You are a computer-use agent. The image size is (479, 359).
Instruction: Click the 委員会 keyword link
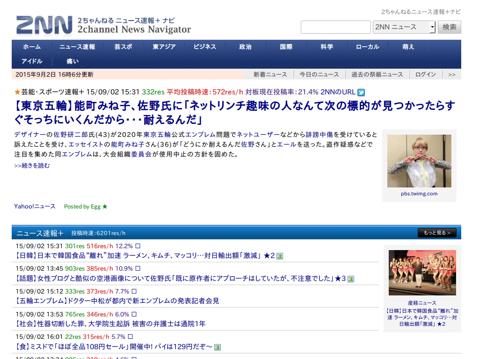(x=141, y=154)
